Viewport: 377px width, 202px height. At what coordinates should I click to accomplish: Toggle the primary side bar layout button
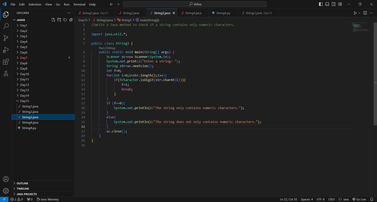point(320,4)
